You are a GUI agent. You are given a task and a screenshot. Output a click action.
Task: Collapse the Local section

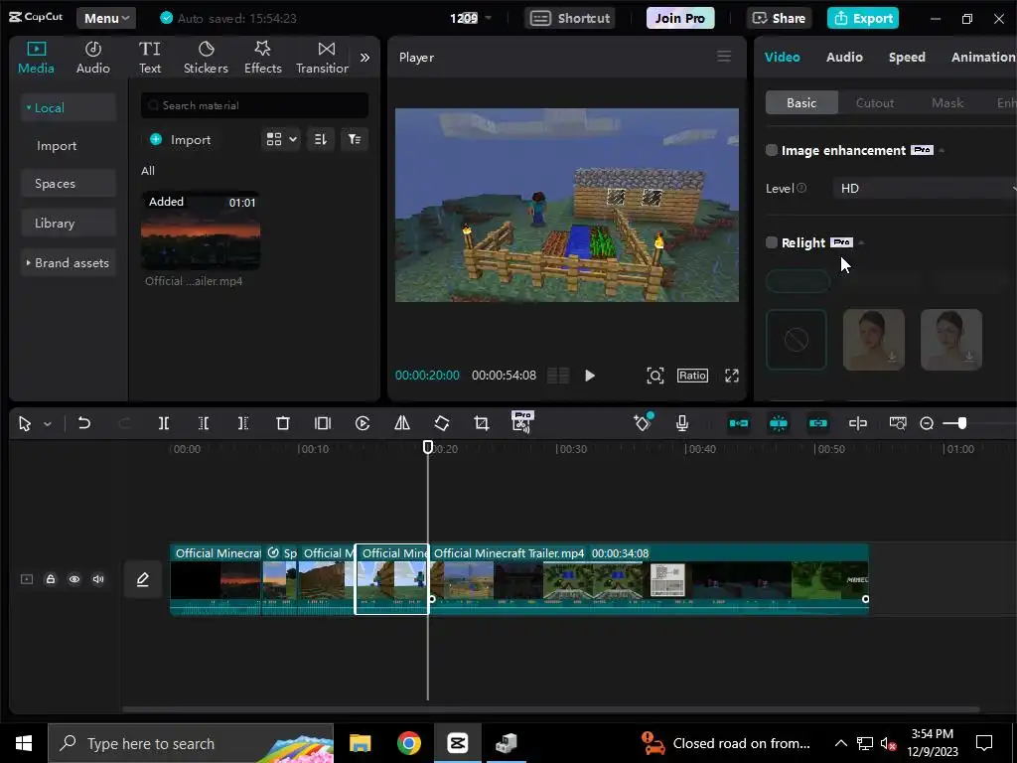69,107
